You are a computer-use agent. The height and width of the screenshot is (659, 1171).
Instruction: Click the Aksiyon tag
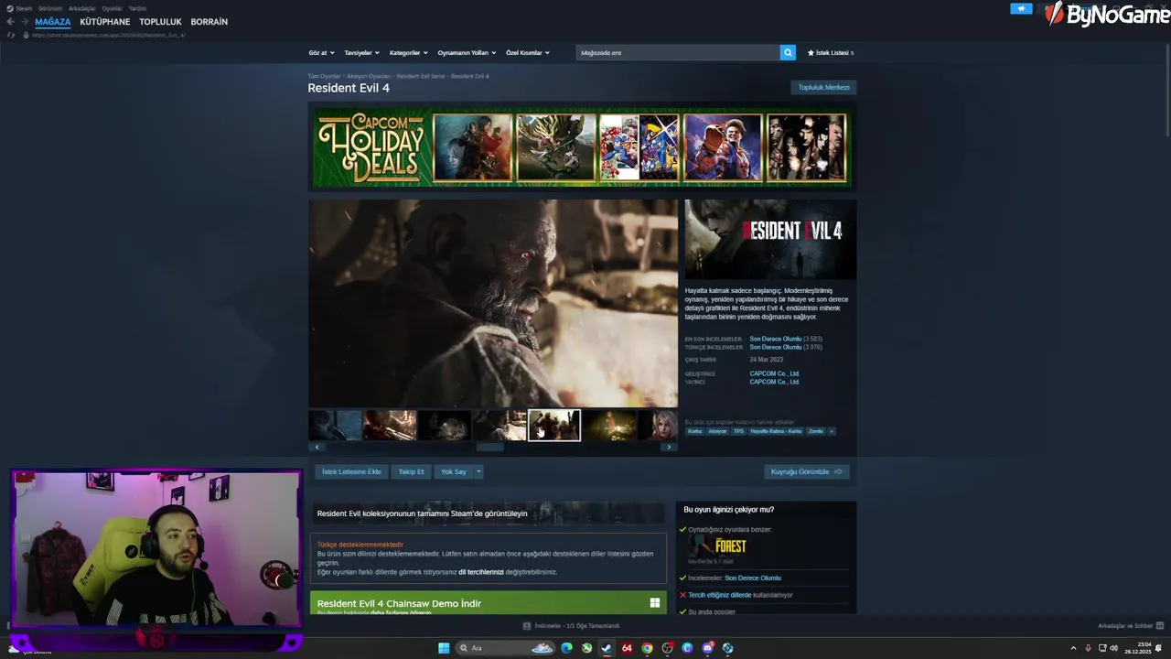717,431
